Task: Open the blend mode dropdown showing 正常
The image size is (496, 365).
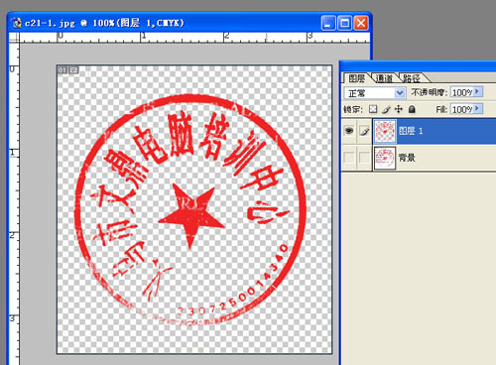Action: pos(375,93)
